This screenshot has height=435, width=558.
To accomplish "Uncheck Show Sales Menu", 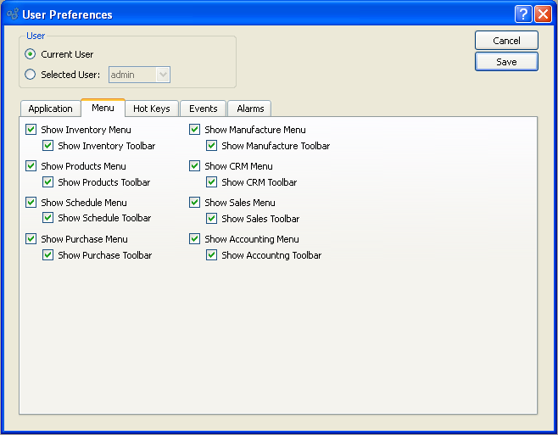I will tap(195, 203).
